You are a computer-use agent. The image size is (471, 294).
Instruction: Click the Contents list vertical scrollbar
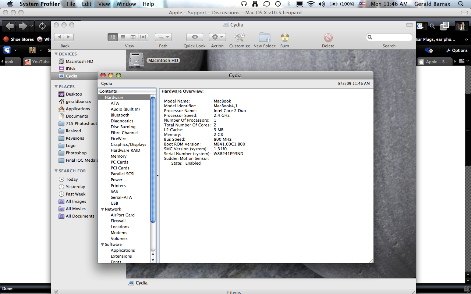pos(153,158)
